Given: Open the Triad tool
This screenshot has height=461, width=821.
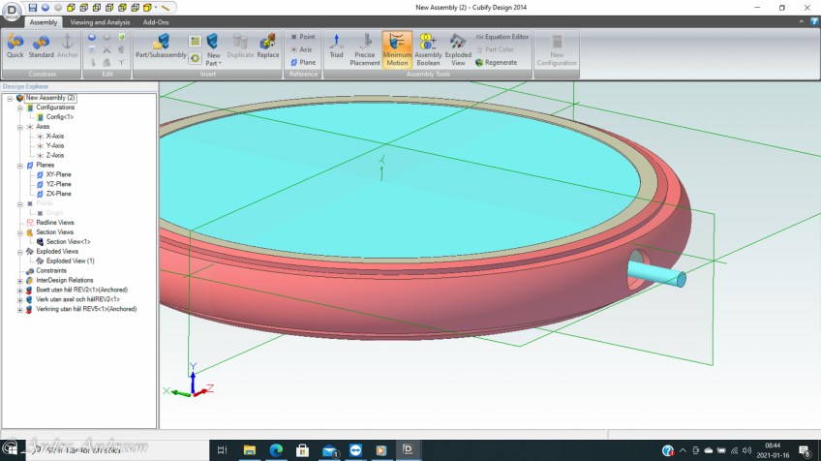Looking at the screenshot, I should [x=336, y=46].
